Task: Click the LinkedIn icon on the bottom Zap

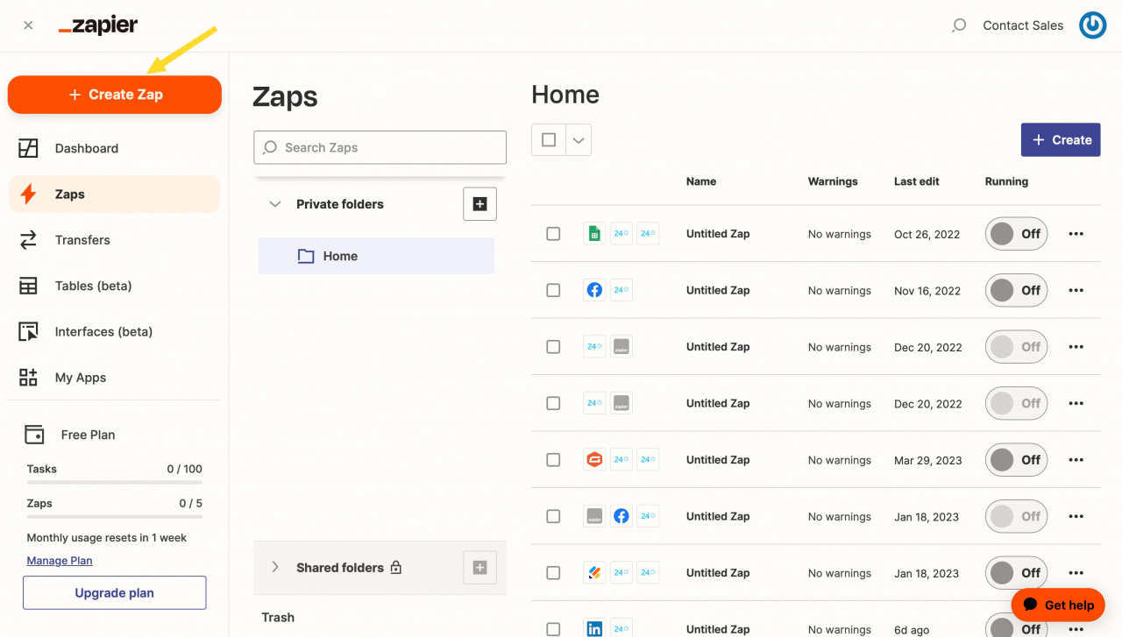Action: point(593,627)
